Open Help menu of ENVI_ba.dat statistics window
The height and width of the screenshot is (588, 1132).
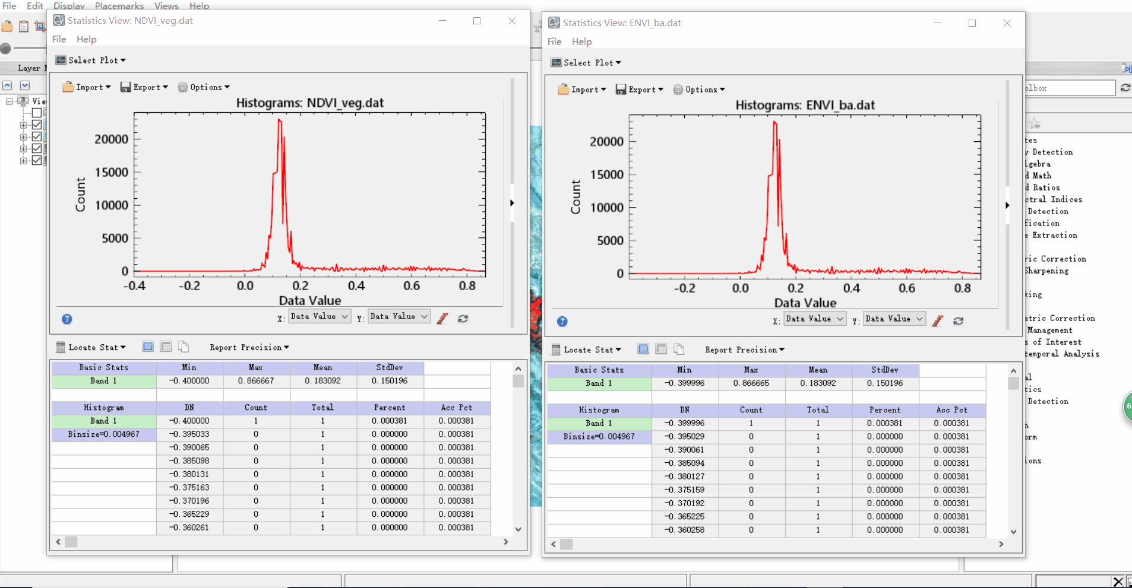pos(582,42)
